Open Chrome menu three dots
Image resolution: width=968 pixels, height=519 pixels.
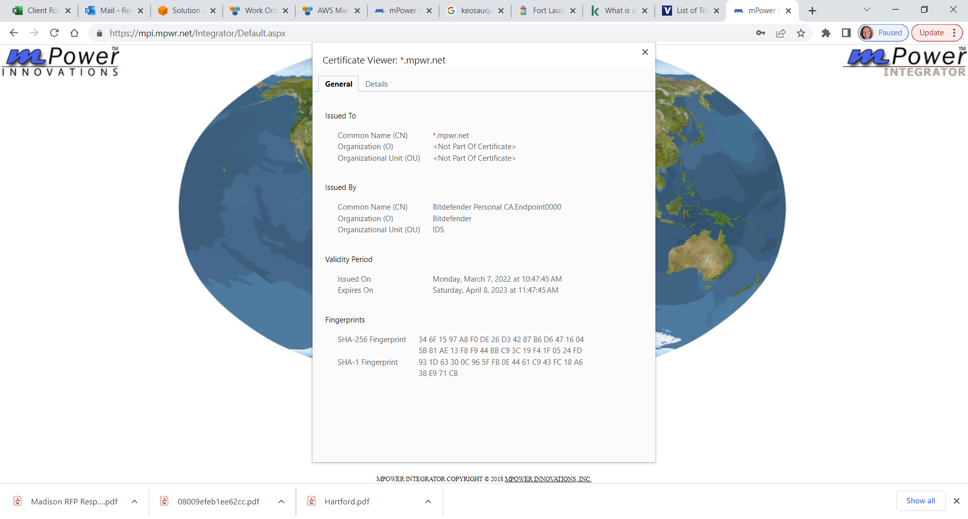954,33
